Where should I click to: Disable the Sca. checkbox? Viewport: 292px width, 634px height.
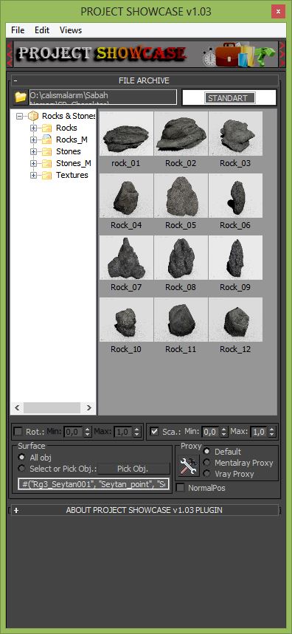tap(154, 432)
